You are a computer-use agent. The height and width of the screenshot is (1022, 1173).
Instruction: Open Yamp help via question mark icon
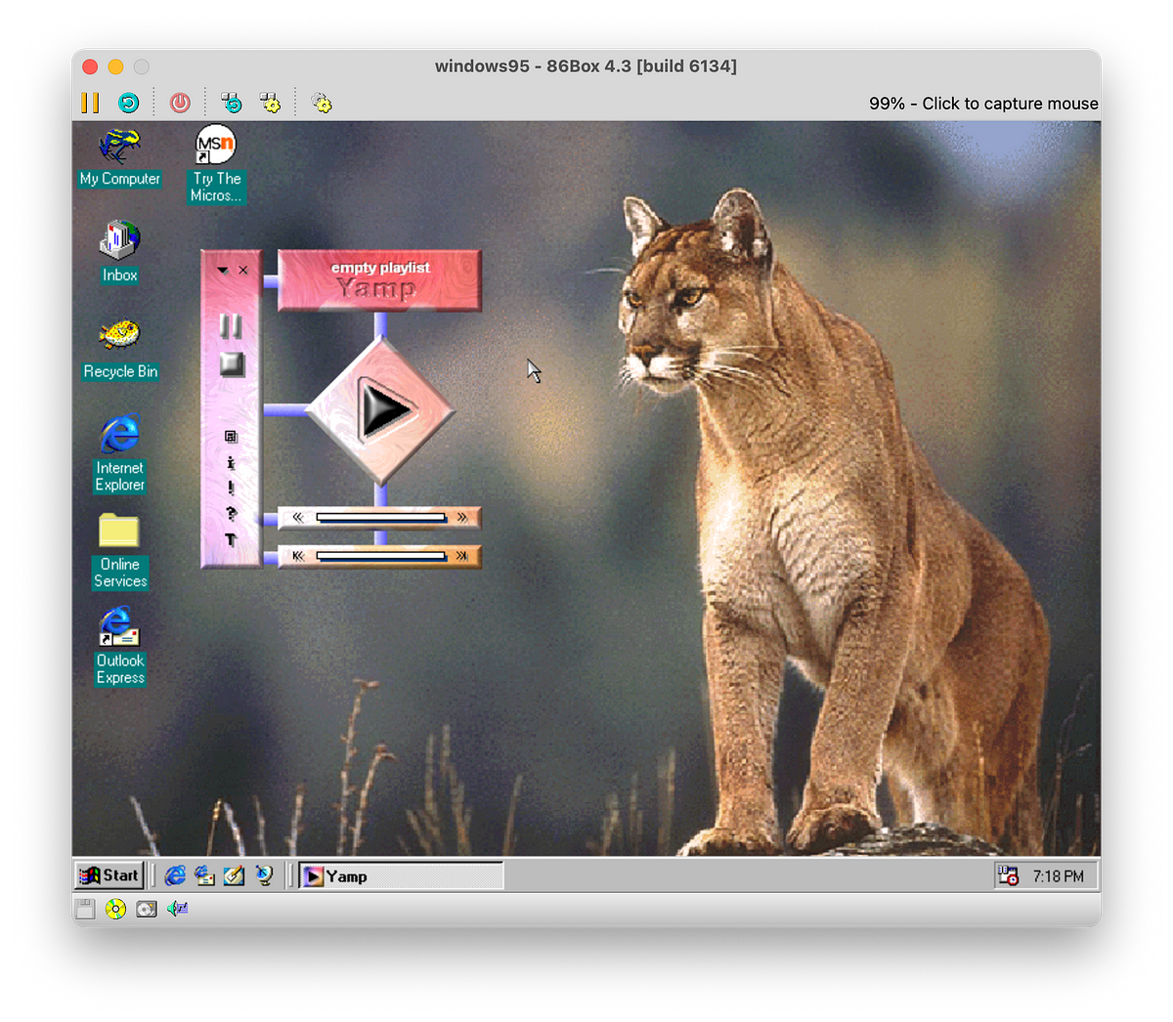(232, 513)
